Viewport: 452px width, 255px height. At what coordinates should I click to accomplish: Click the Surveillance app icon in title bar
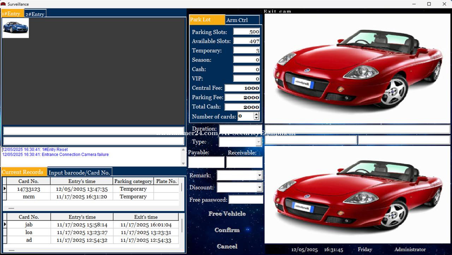4,4
